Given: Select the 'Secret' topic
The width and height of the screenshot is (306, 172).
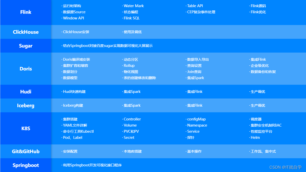Looking at the screenshot, I should (x=129, y=138).
